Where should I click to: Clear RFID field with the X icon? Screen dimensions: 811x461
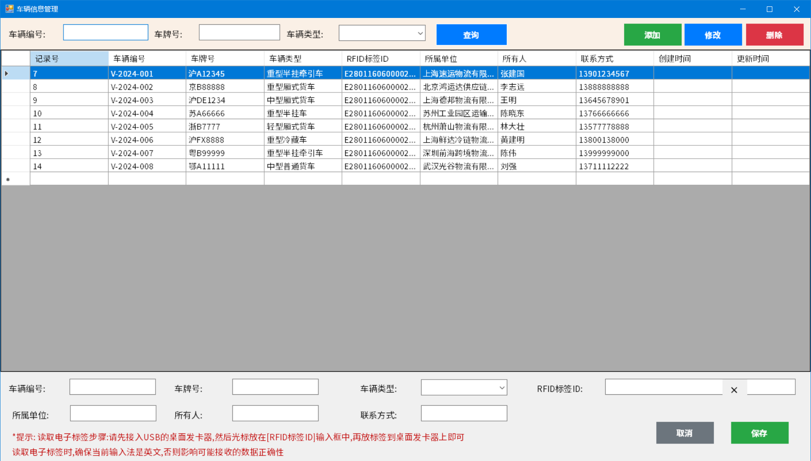pos(734,390)
